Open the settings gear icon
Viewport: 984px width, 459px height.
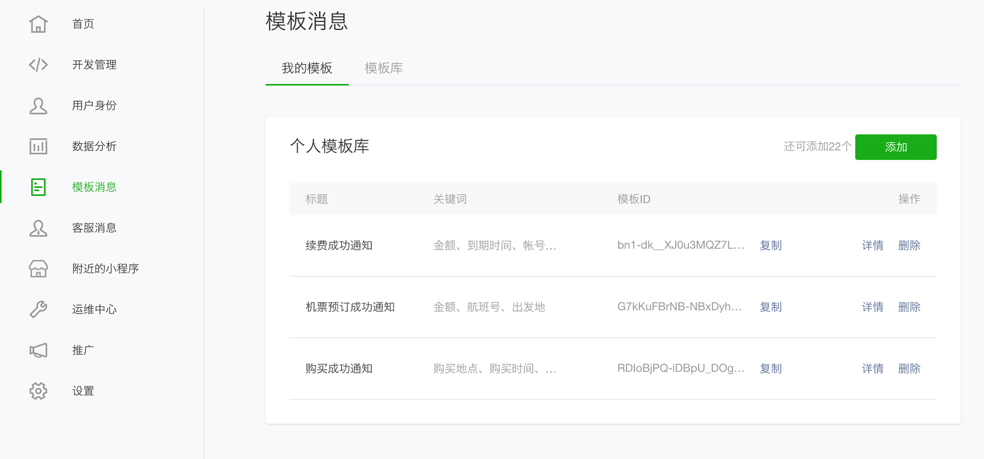pos(38,391)
